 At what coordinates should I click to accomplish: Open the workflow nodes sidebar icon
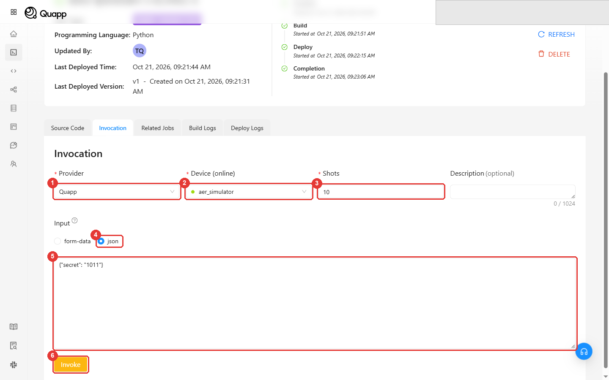(x=14, y=90)
